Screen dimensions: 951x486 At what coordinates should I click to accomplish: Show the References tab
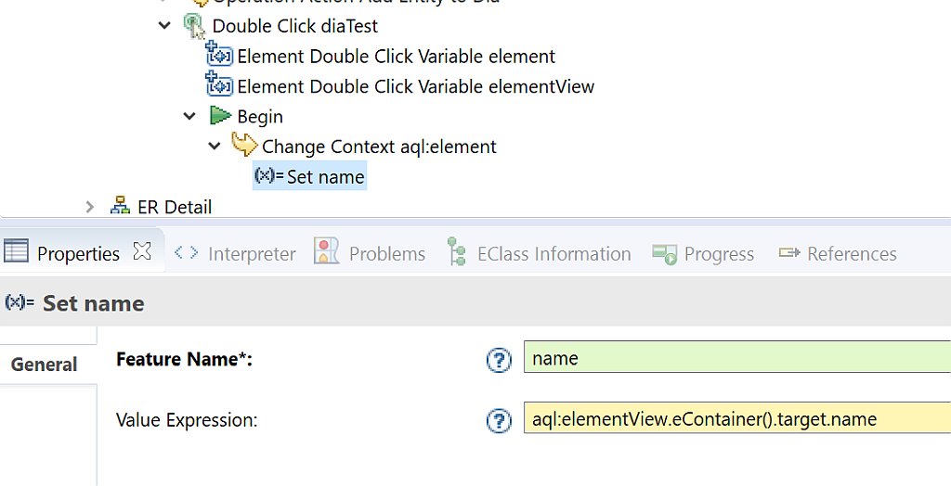coord(837,253)
